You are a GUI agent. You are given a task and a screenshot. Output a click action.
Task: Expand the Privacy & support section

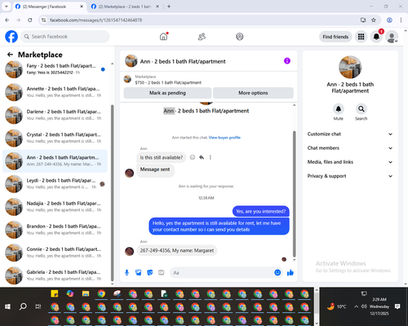[350, 176]
